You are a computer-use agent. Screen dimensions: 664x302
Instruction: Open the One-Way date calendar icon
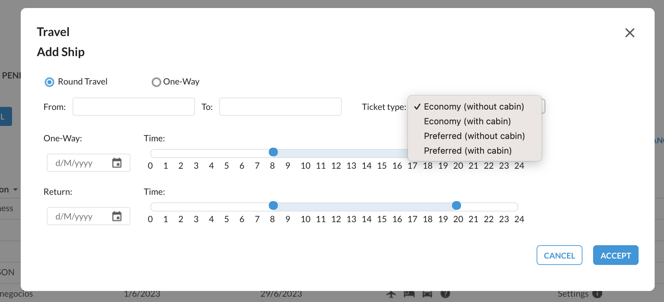(x=117, y=163)
